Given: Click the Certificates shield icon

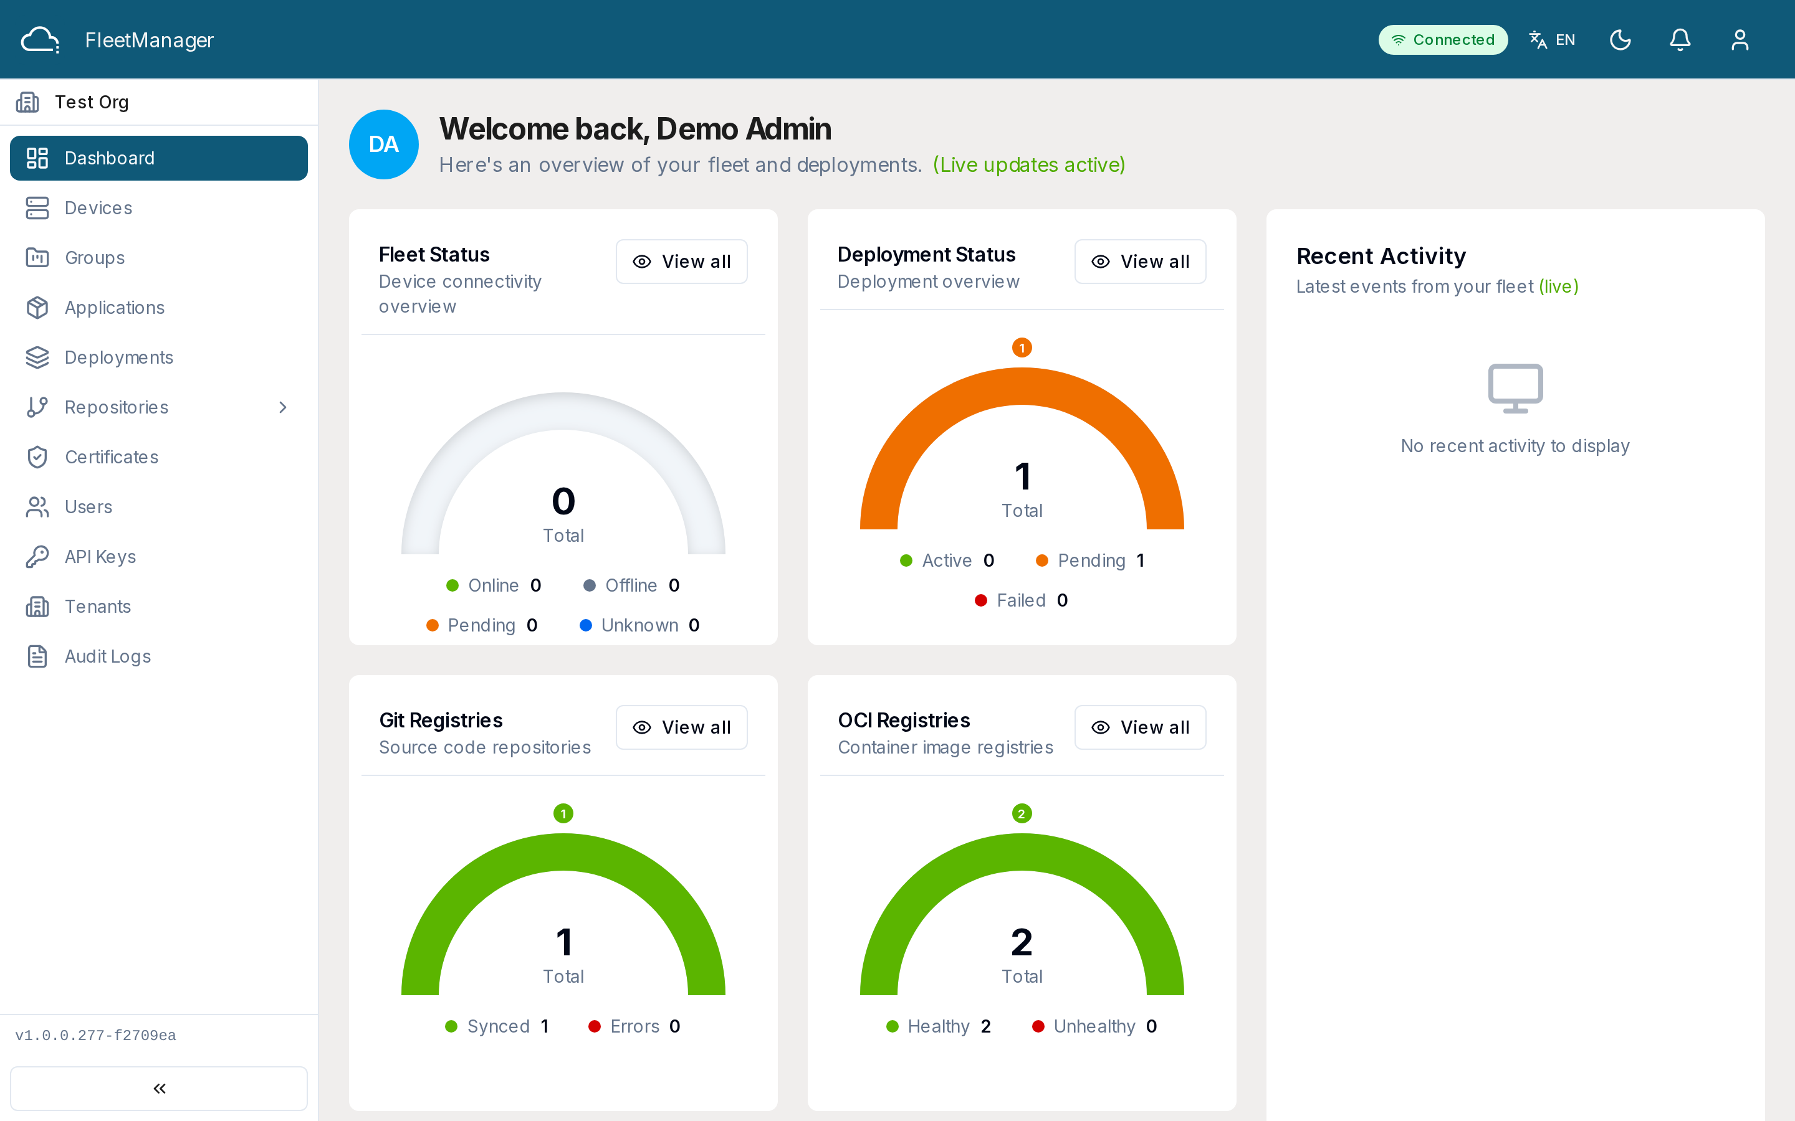Looking at the screenshot, I should (37, 456).
